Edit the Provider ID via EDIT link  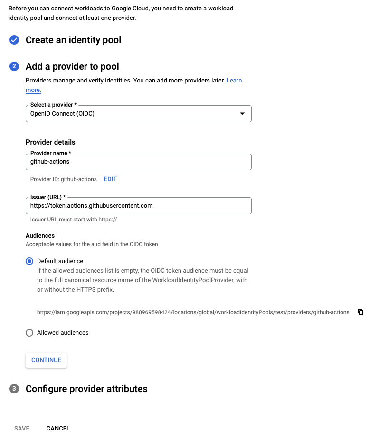(110, 179)
